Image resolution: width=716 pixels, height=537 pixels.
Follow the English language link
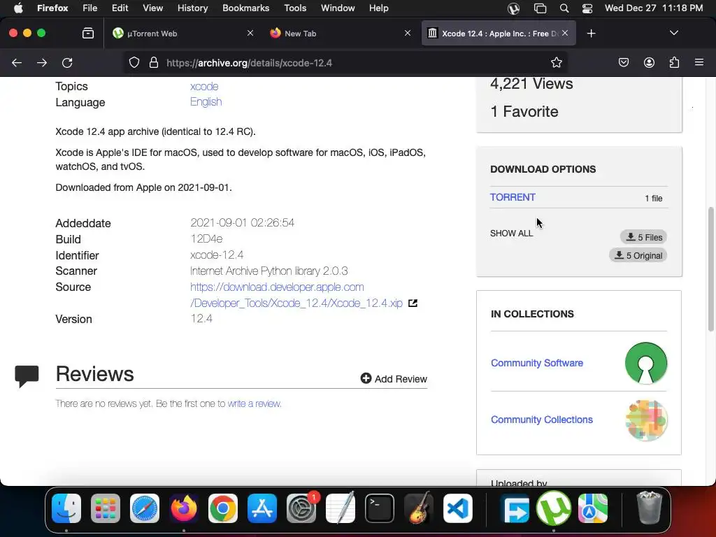click(206, 102)
